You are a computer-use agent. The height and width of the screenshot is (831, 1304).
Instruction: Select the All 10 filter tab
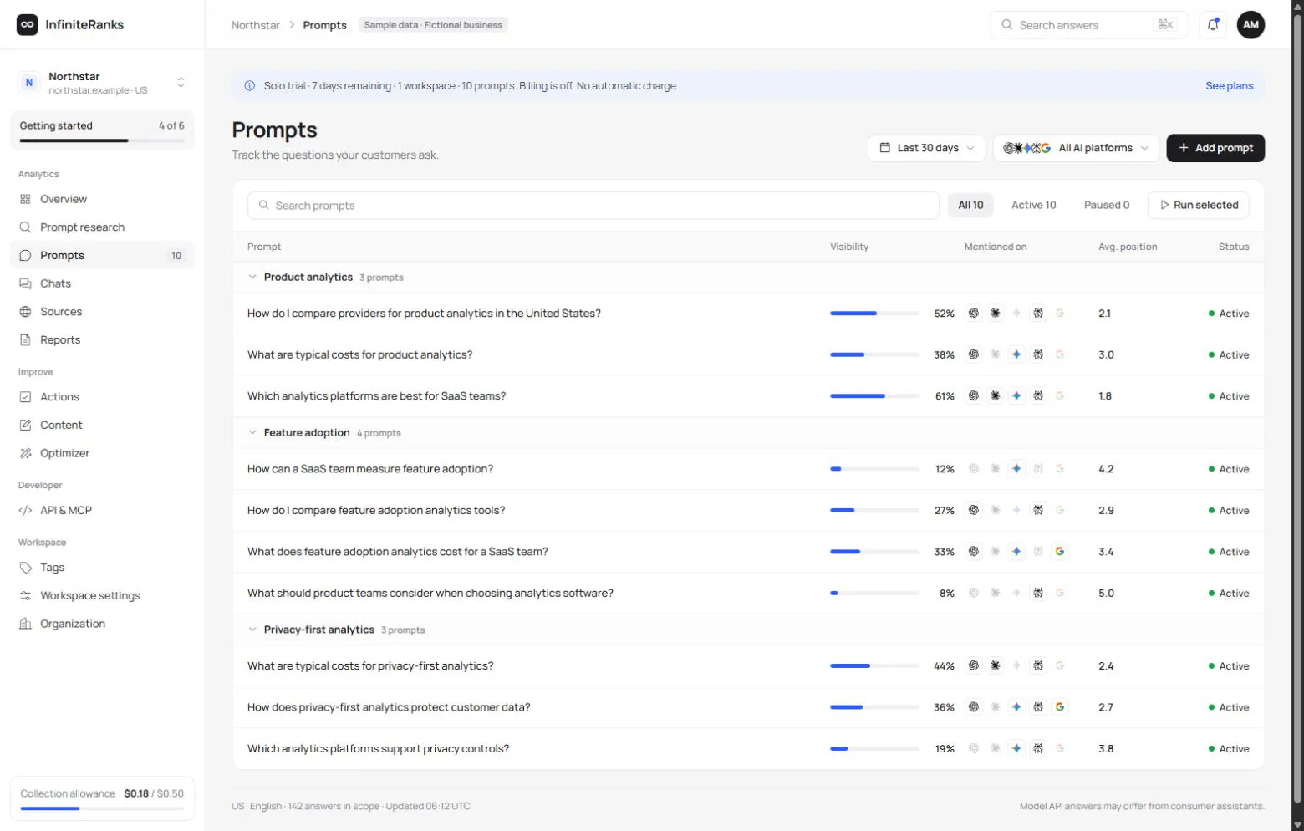(970, 206)
